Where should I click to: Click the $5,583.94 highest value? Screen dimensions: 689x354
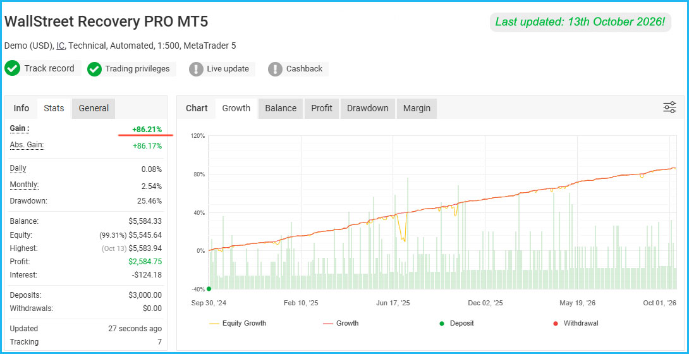145,248
